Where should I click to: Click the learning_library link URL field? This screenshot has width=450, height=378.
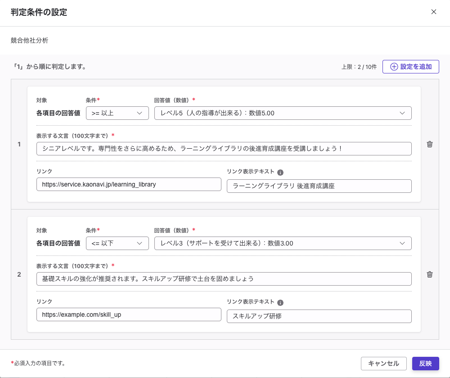(129, 184)
